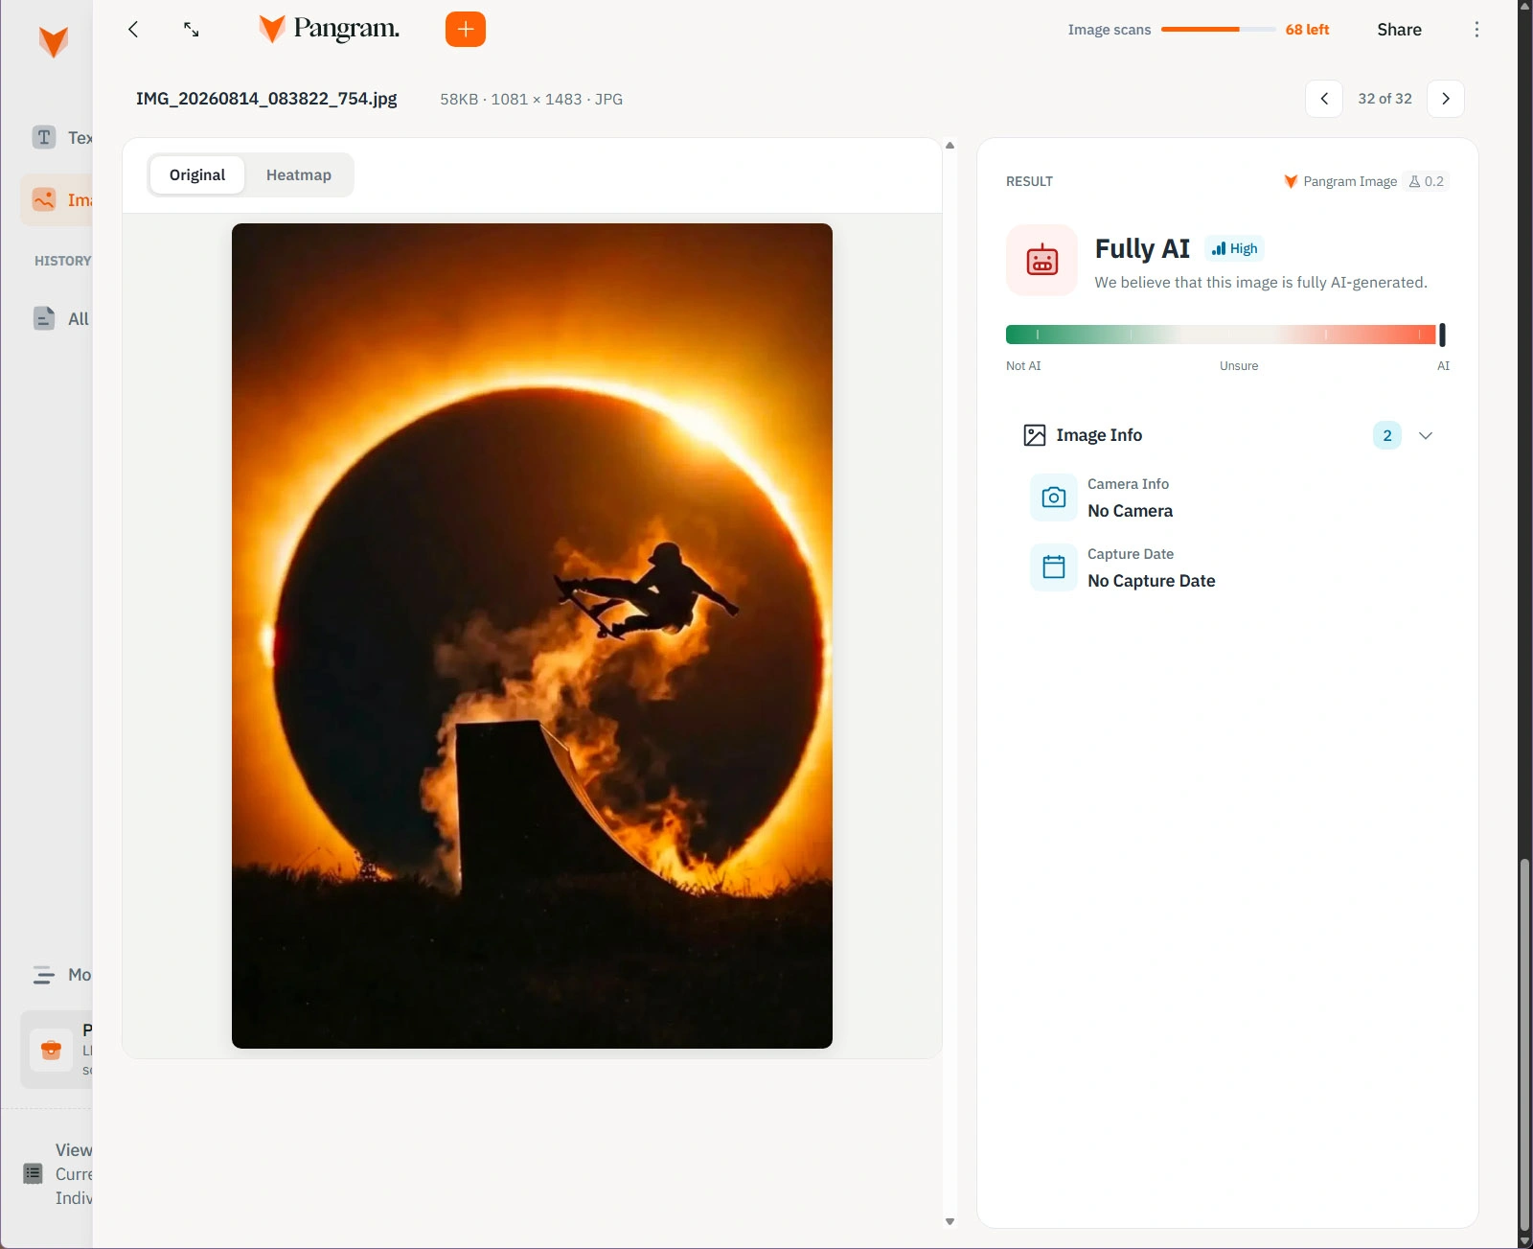Go to the previous image result
1533x1249 pixels.
1324,99
